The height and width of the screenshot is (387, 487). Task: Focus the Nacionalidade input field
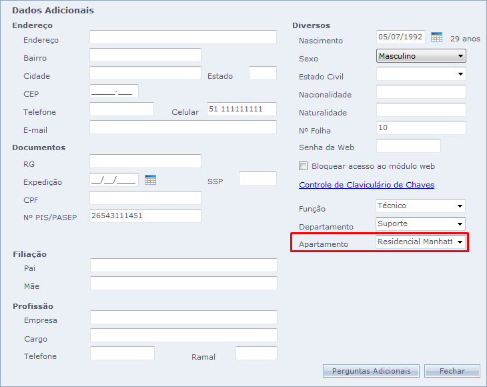421,92
